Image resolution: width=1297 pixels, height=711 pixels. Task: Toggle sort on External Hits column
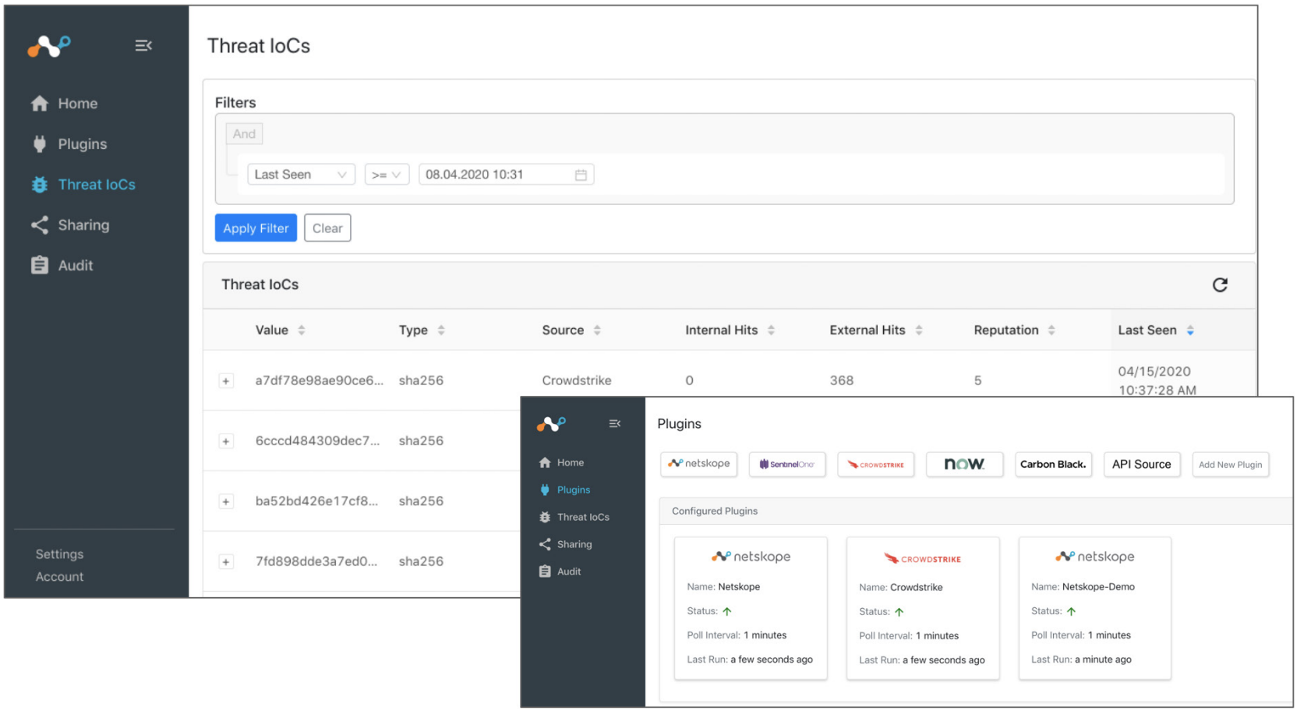[x=919, y=331]
